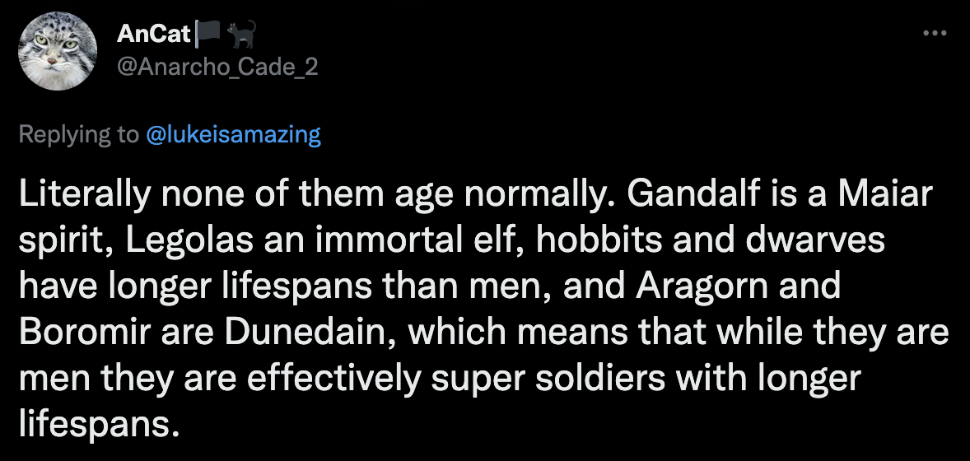This screenshot has height=461, width=970.
Task: Click the black cat emoji after the name
Action: 241,35
